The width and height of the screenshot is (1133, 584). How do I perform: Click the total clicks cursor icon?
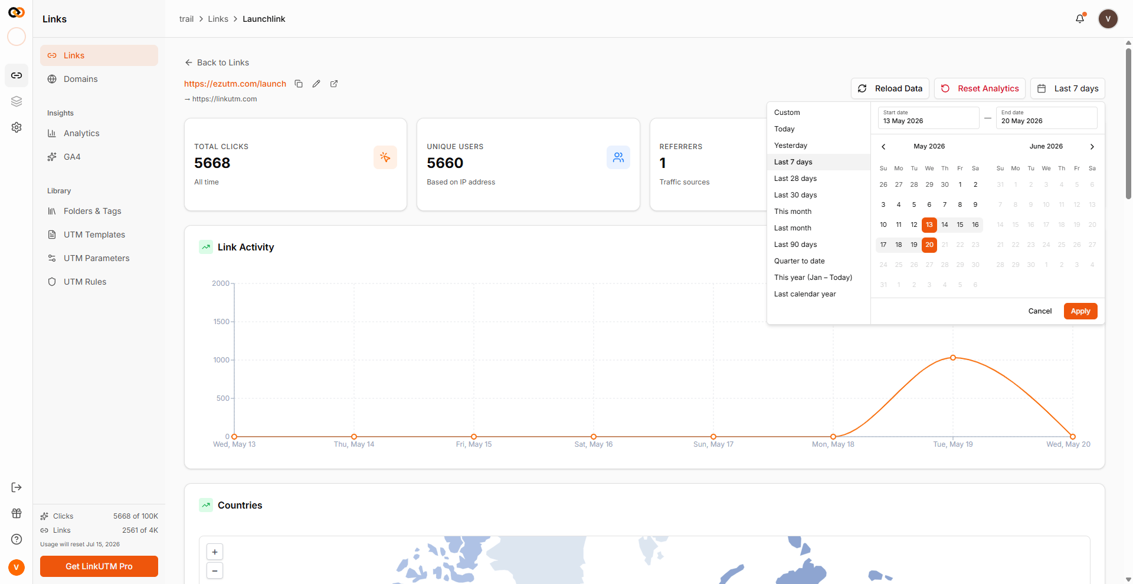click(x=385, y=157)
